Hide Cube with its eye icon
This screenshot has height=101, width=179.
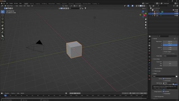(175, 14)
